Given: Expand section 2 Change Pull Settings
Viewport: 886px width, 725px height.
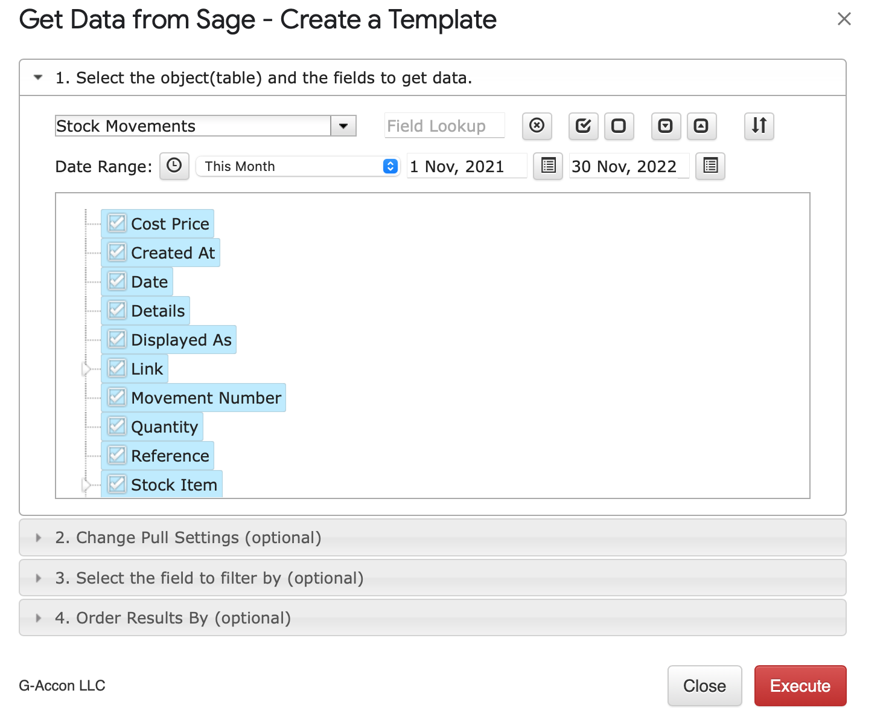Looking at the screenshot, I should pos(433,538).
